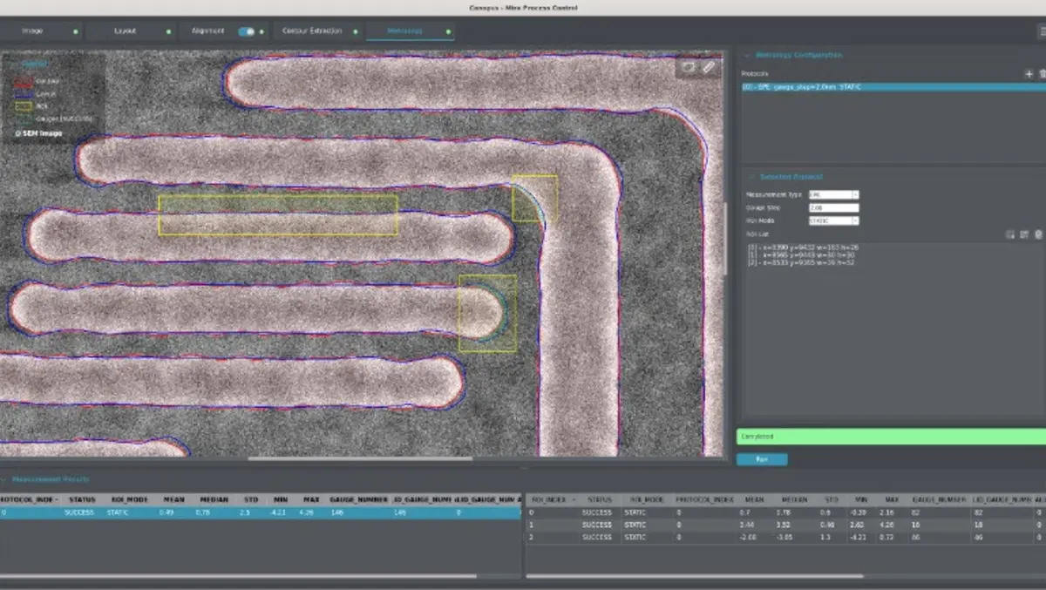Add a new protocol with the plus icon
The width and height of the screenshot is (1046, 590).
pos(1029,74)
